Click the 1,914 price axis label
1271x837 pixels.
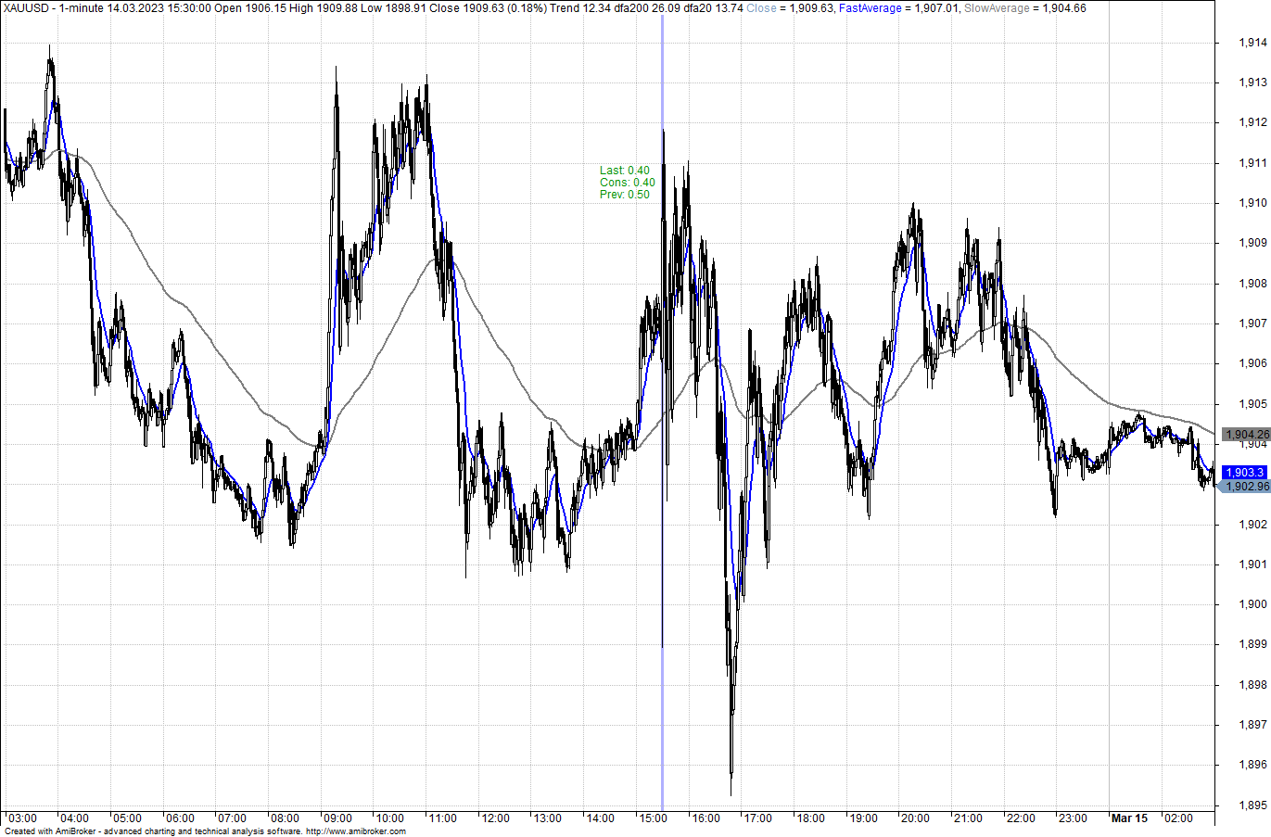[x=1253, y=43]
